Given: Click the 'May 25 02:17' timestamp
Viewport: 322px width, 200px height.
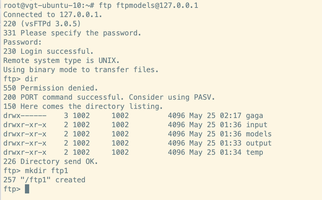Looking at the screenshot, I should 215,116.
